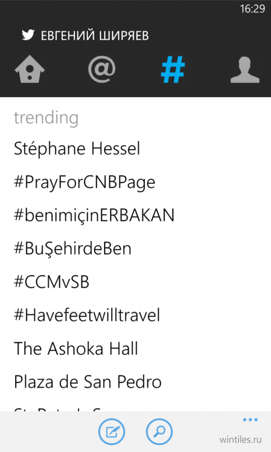View the #CCMvSB trend
This screenshot has width=271, height=452.
click(51, 282)
